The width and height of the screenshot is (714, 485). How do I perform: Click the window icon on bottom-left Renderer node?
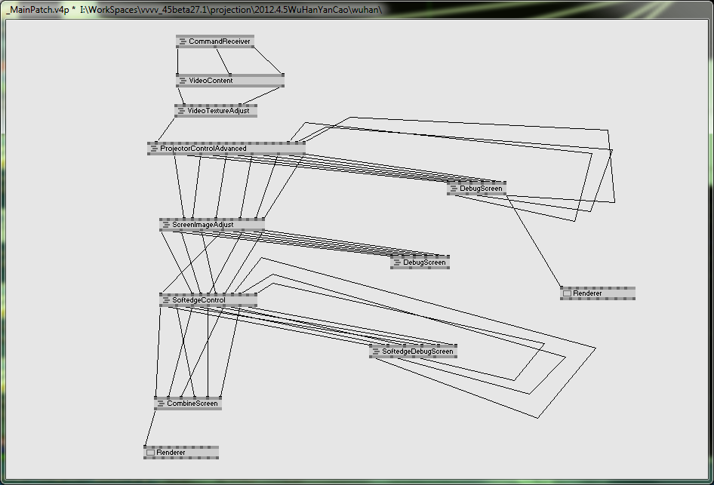click(150, 453)
